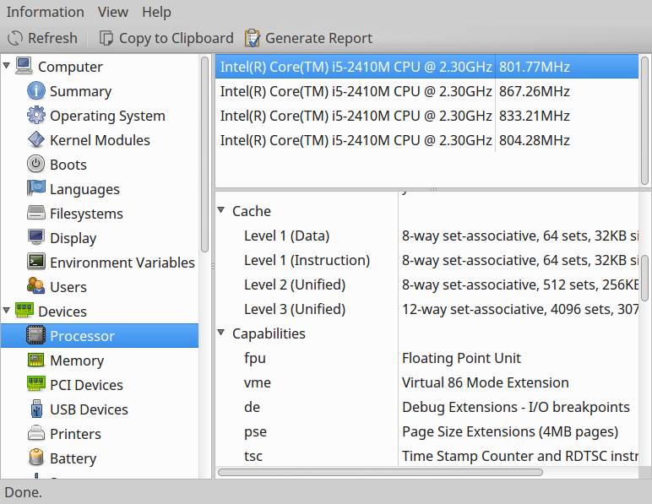Click the tsc capability row
The height and width of the screenshot is (504, 652).
click(x=427, y=455)
